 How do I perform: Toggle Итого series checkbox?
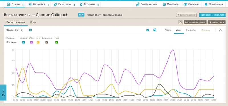coord(56,42)
